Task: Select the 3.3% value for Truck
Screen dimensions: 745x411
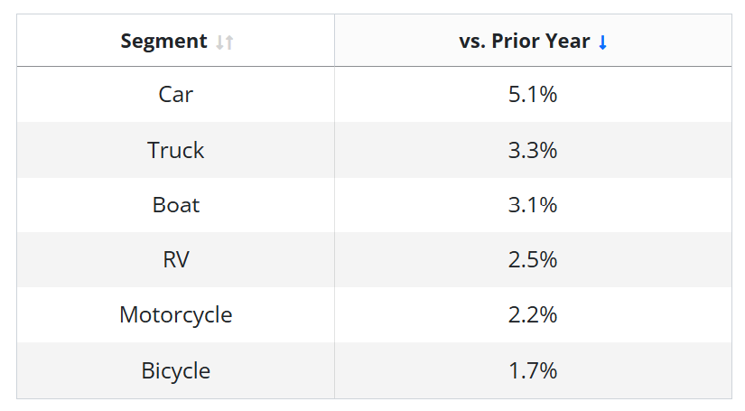Action: (533, 150)
